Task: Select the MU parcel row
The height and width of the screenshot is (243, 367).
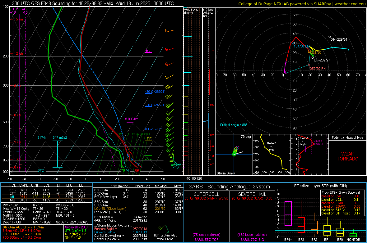Action: coord(47,200)
